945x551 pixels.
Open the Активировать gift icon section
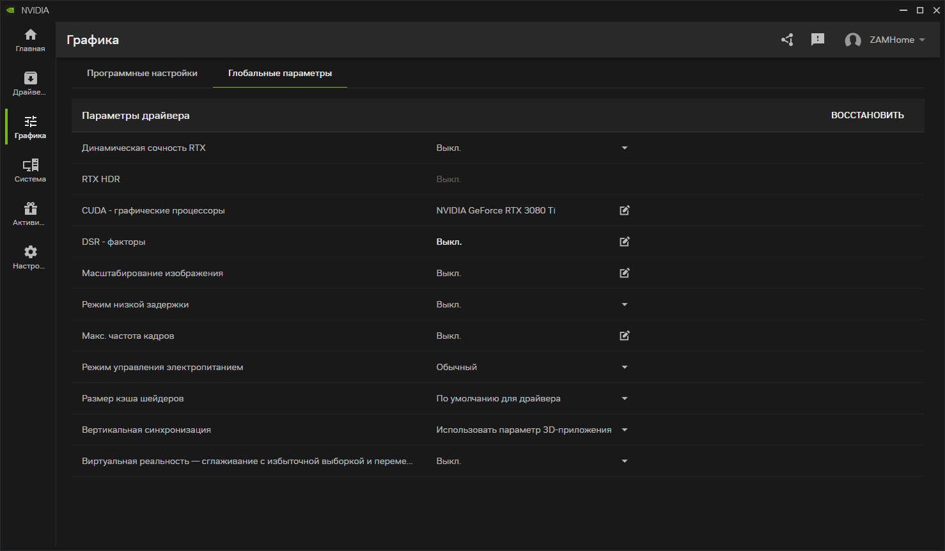30,213
